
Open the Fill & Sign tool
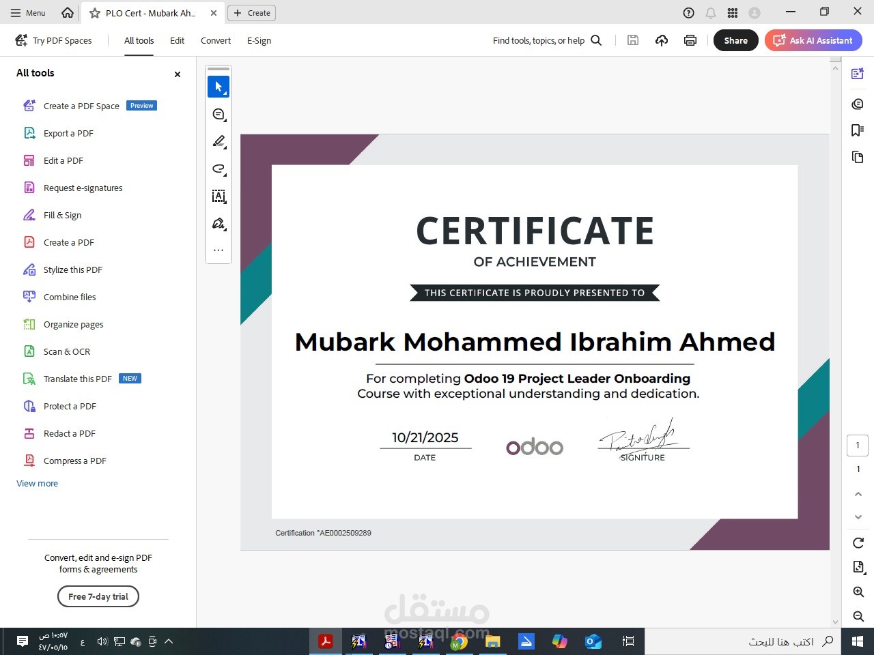click(x=53, y=215)
